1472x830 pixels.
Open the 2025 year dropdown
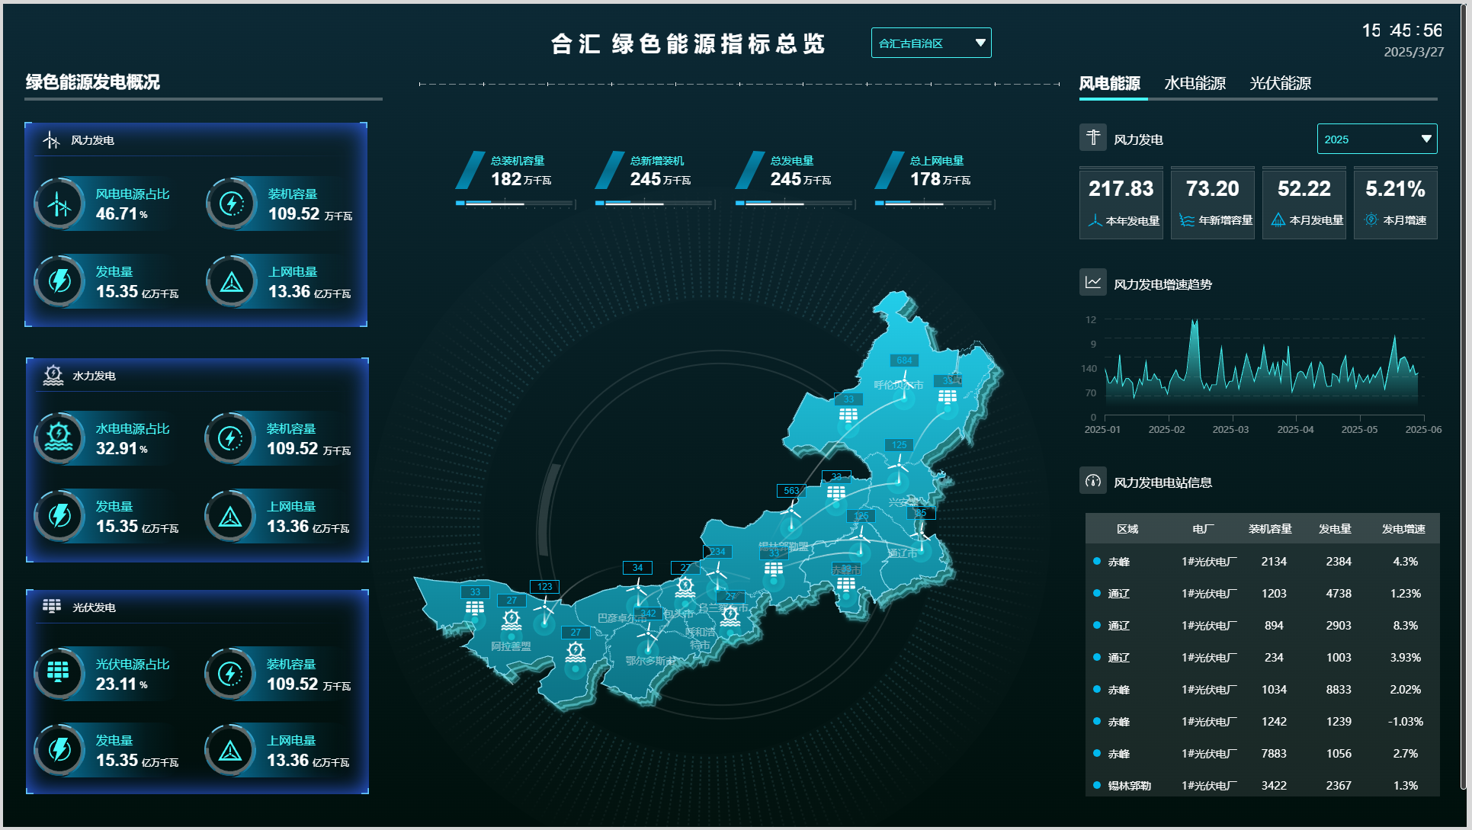coord(1377,139)
